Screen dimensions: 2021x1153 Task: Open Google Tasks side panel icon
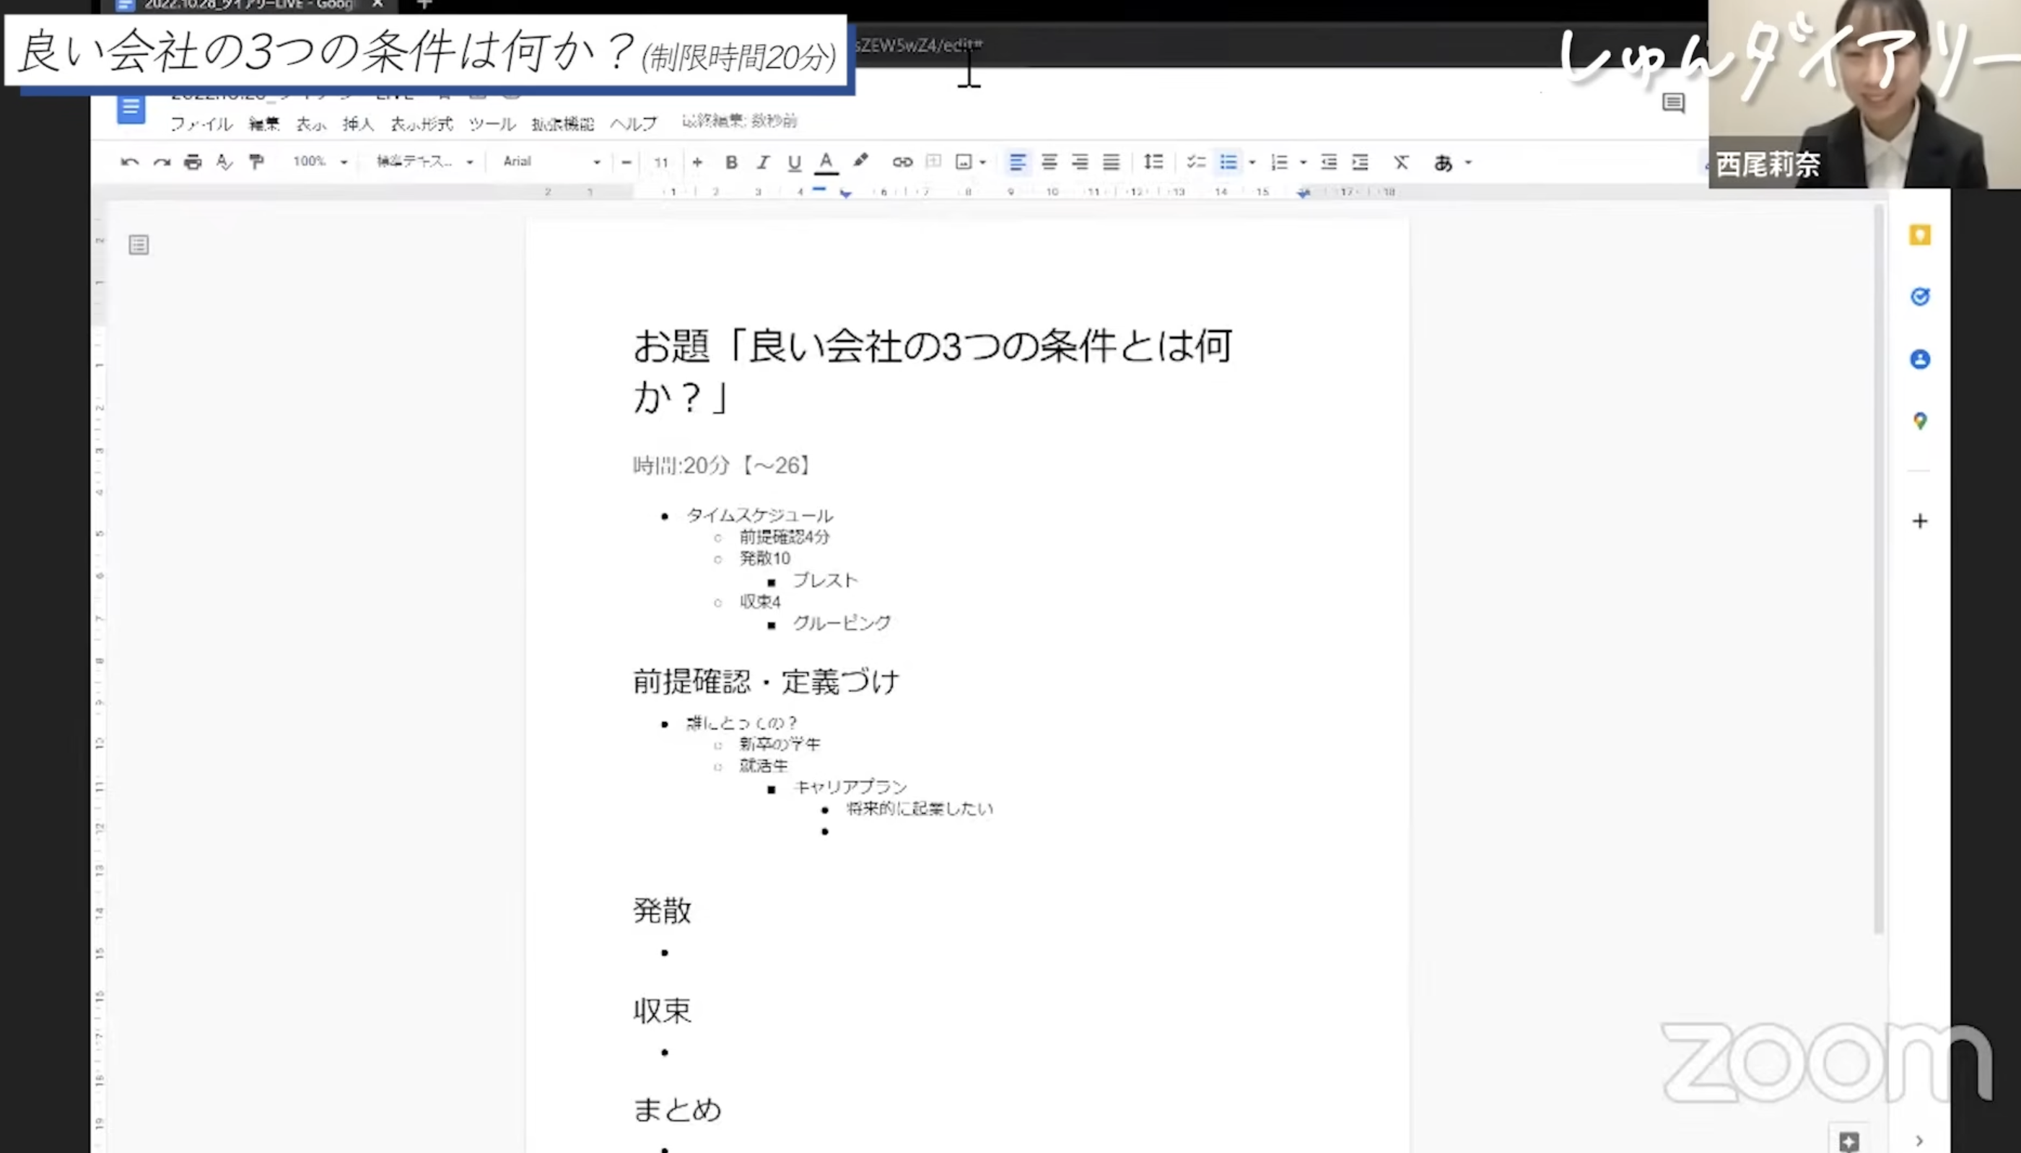(1919, 297)
